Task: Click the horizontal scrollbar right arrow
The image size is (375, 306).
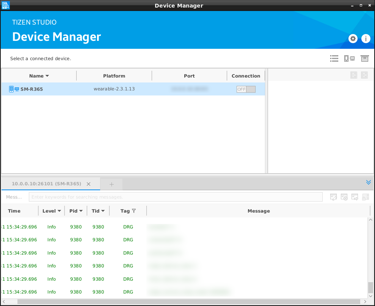Action: 365,301
